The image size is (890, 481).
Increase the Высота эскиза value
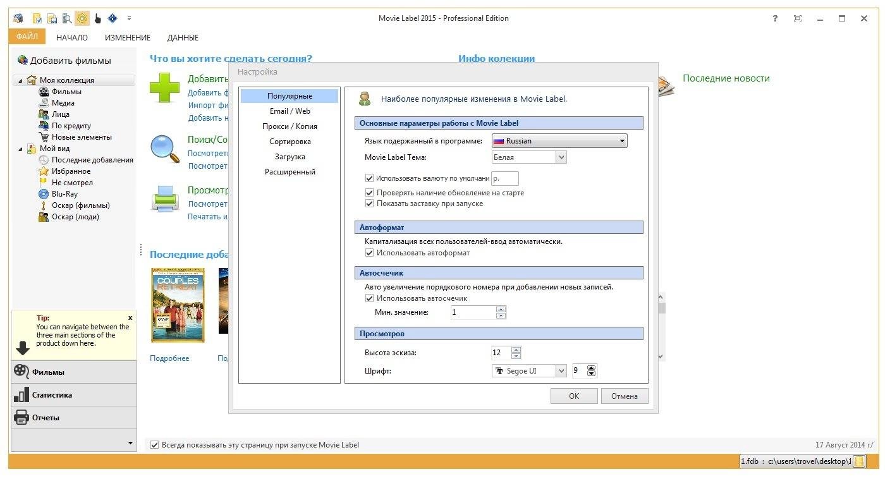click(x=516, y=350)
